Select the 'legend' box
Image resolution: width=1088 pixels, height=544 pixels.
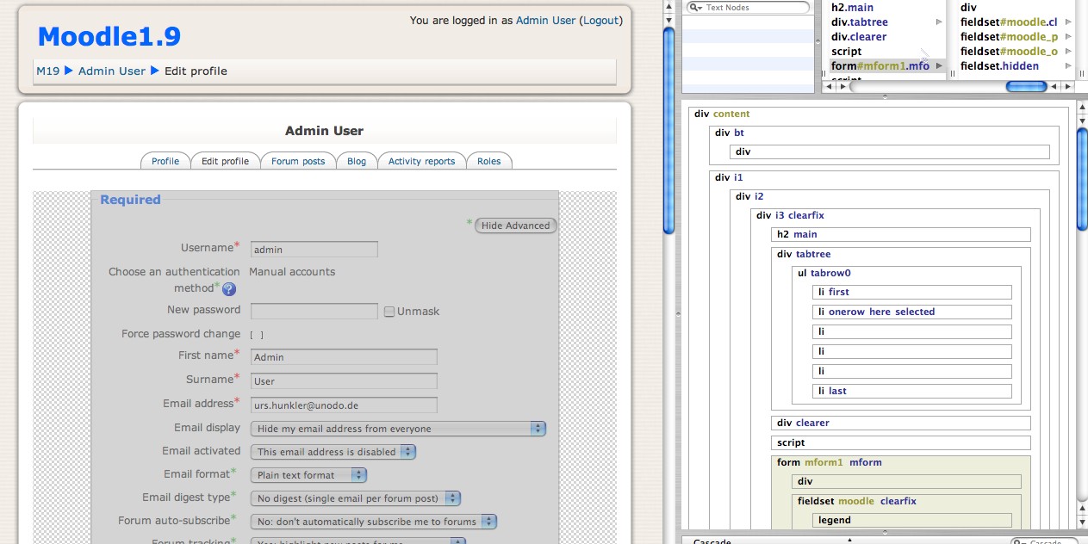[913, 520]
